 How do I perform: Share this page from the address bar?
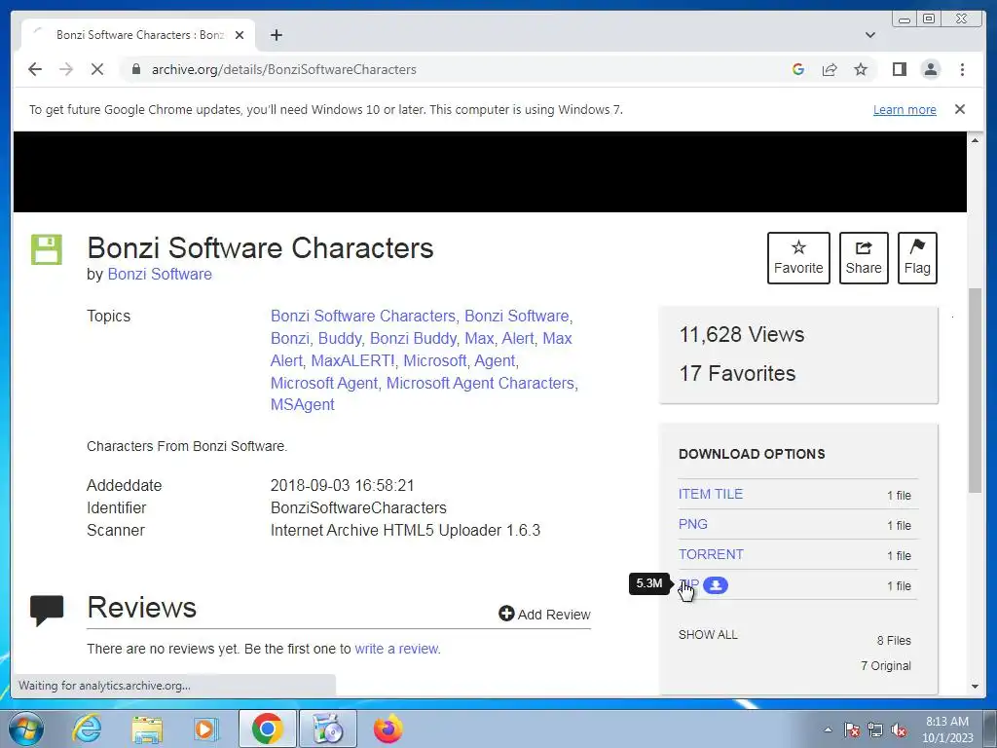(830, 69)
